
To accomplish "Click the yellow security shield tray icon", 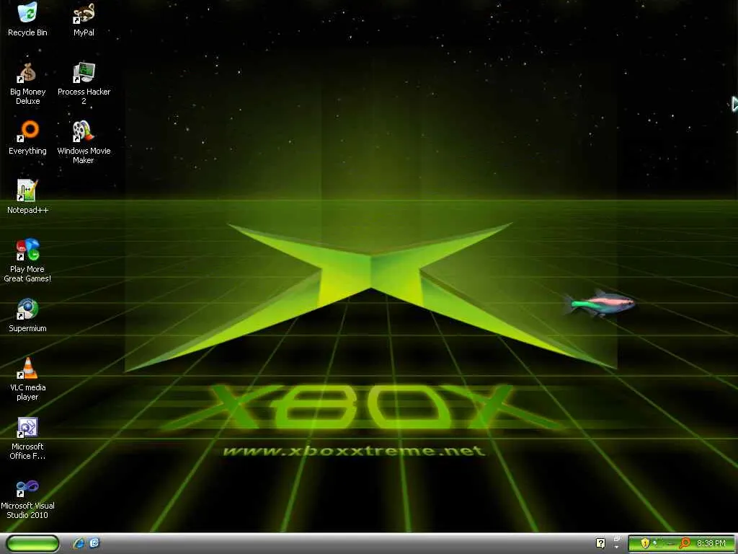I will click(645, 543).
